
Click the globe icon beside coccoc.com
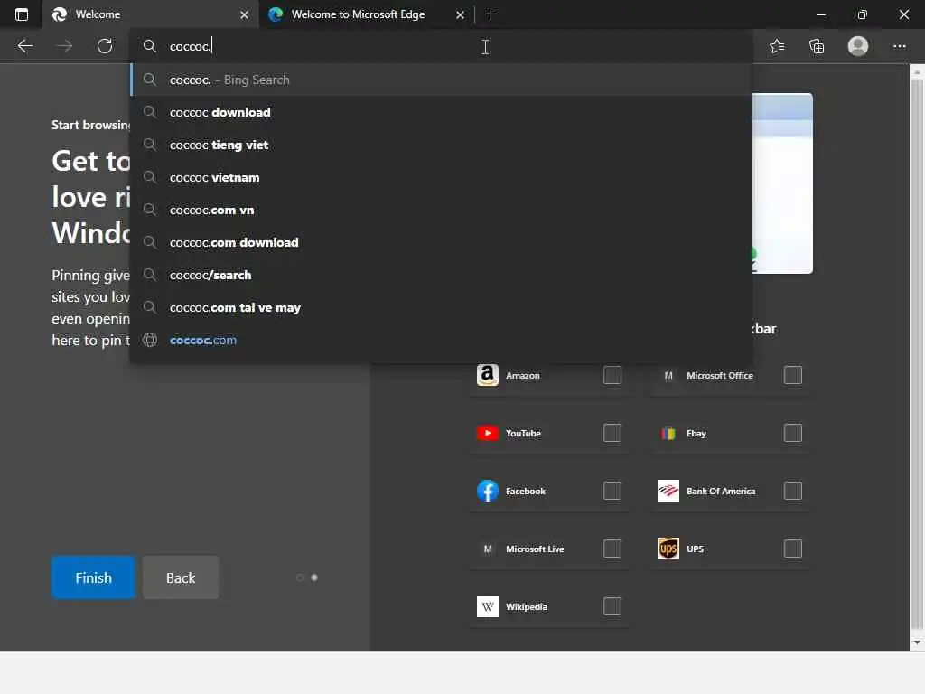[150, 340]
